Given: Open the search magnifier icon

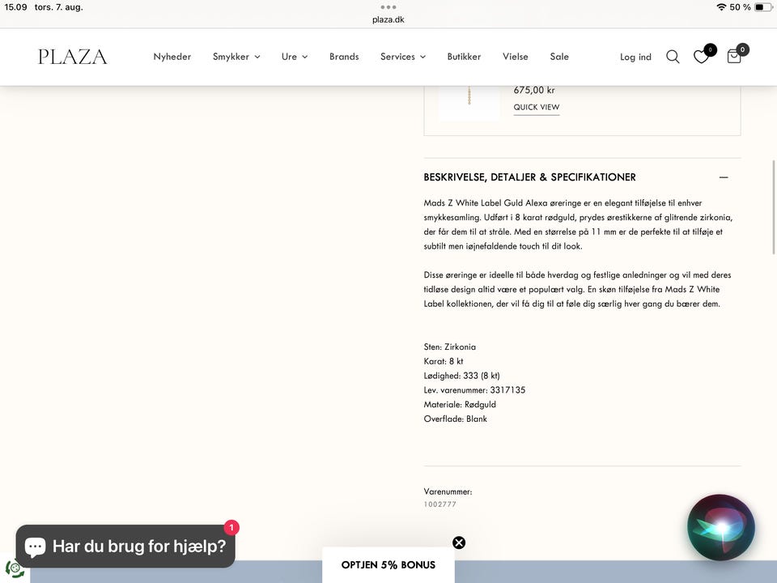Looking at the screenshot, I should [673, 57].
